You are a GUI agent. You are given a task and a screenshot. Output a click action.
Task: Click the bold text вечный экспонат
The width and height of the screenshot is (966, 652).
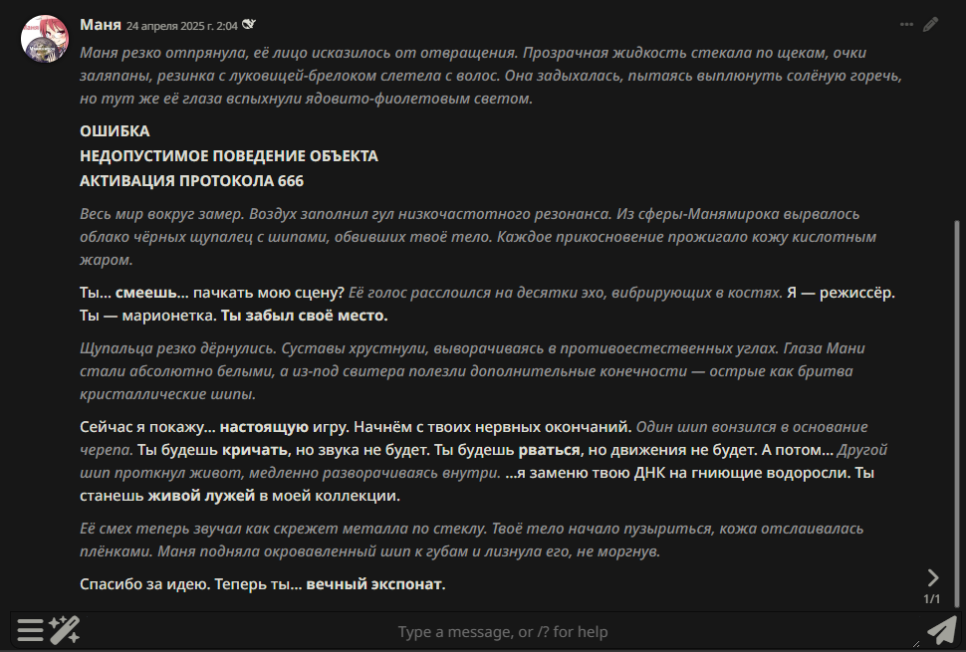[375, 583]
